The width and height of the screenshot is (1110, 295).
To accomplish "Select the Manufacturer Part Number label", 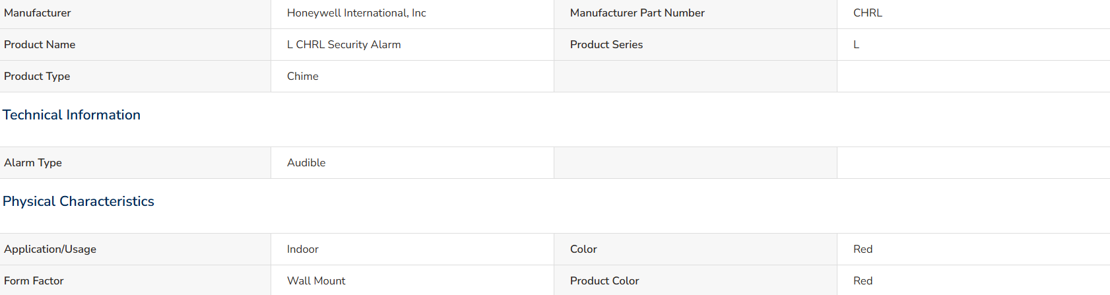I will pos(637,13).
